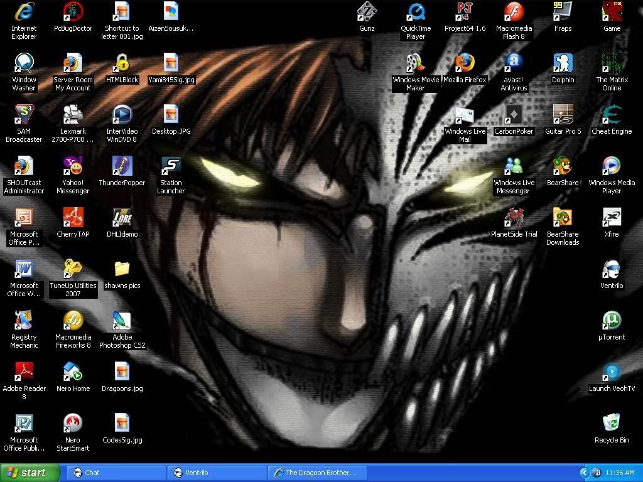Select the BearShare Downloads folder icon
This screenshot has width=643, height=482.
pyautogui.click(x=563, y=217)
